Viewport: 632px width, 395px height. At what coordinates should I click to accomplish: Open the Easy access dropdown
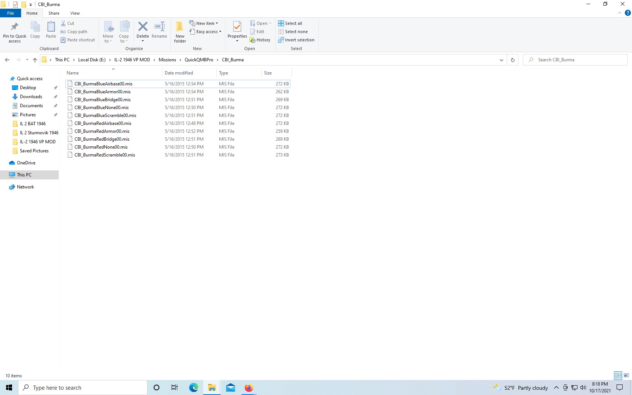[x=205, y=32]
